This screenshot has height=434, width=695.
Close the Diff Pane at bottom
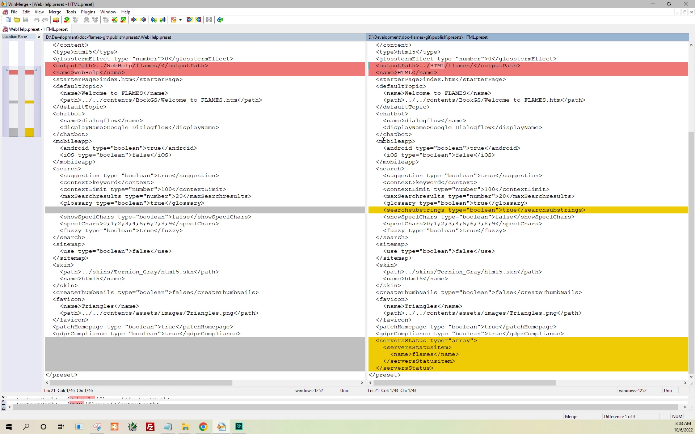tap(3, 397)
